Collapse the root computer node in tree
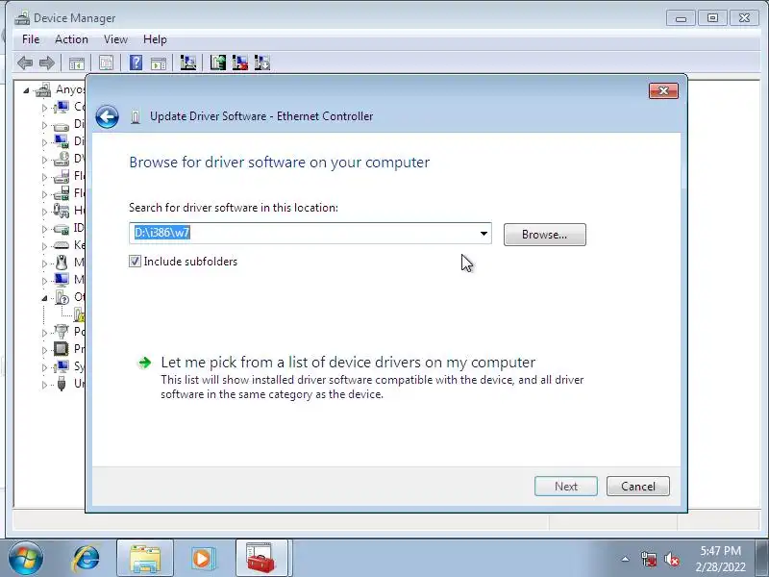 (27, 90)
